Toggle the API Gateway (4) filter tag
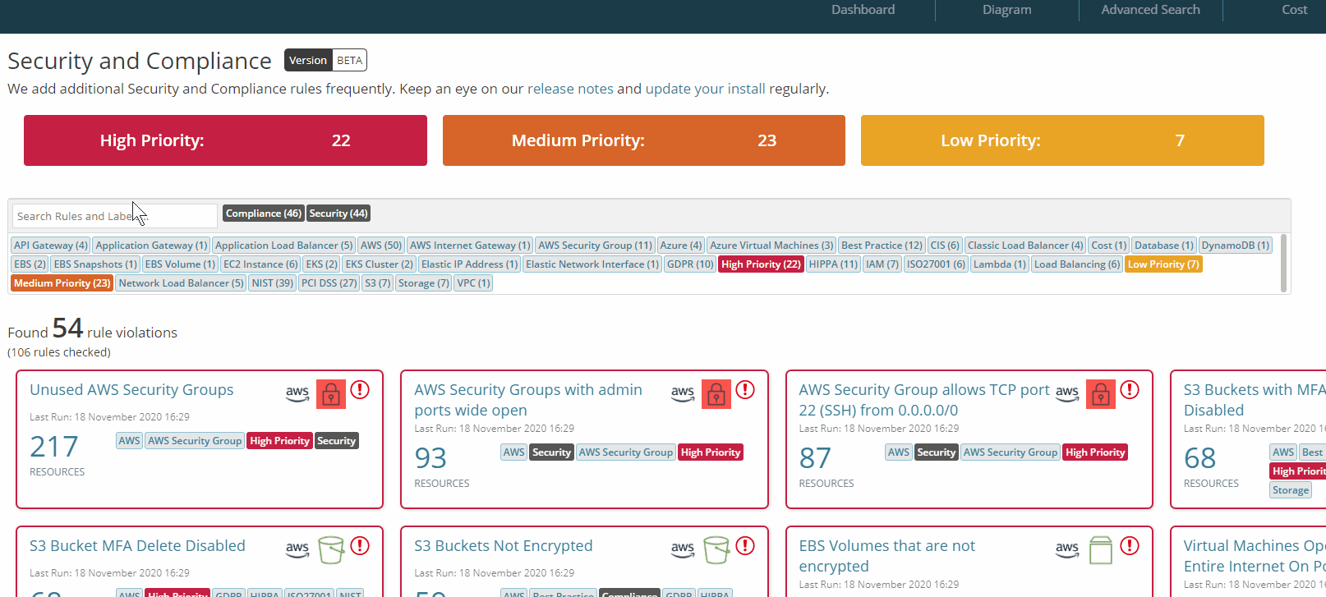This screenshot has width=1326, height=597. coord(51,246)
